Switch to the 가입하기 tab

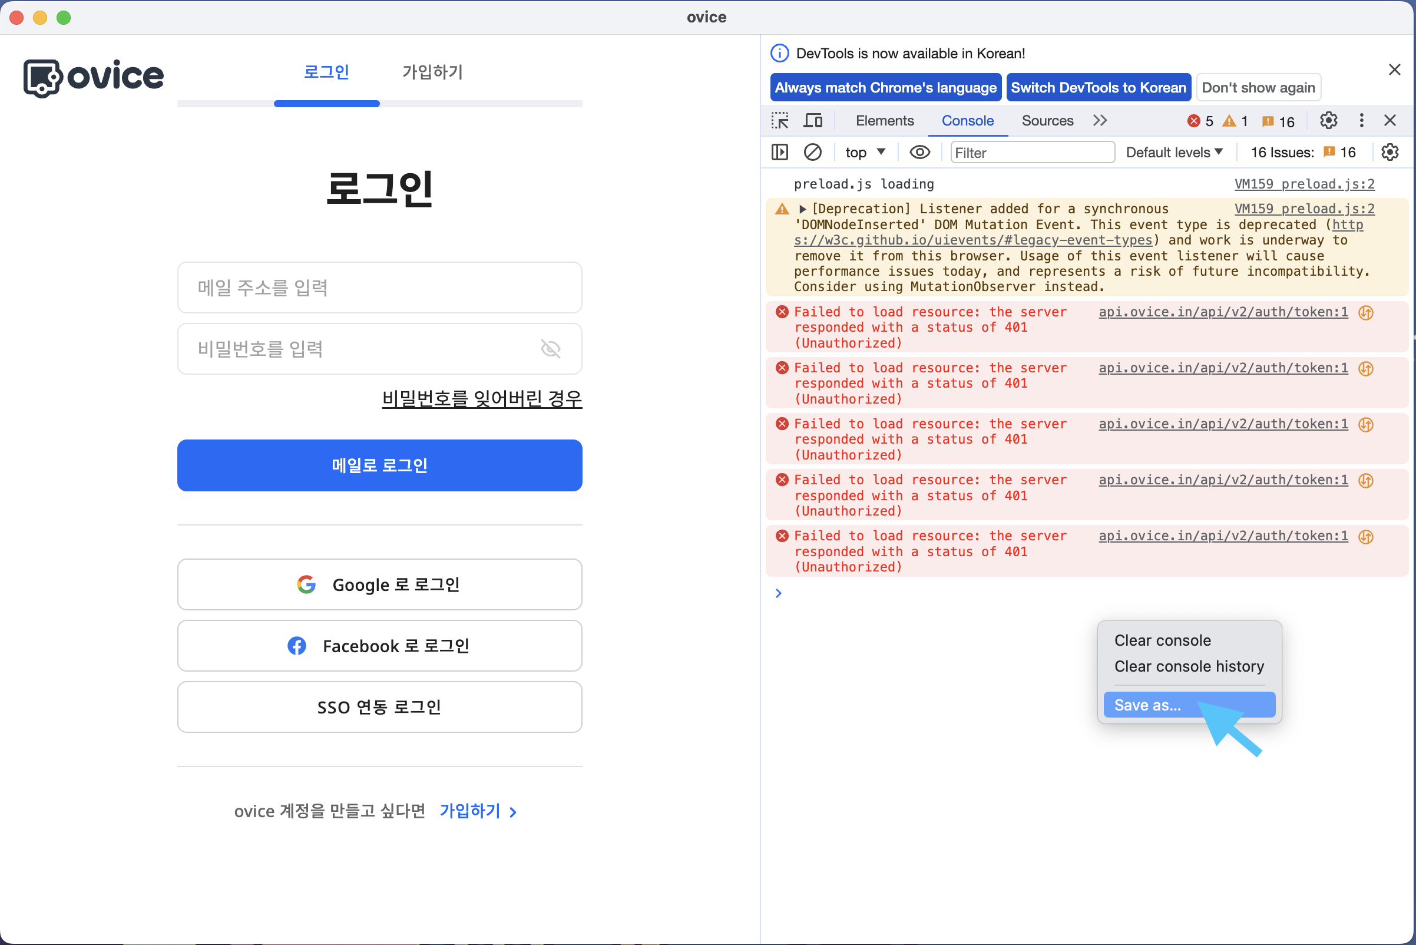[x=432, y=72]
